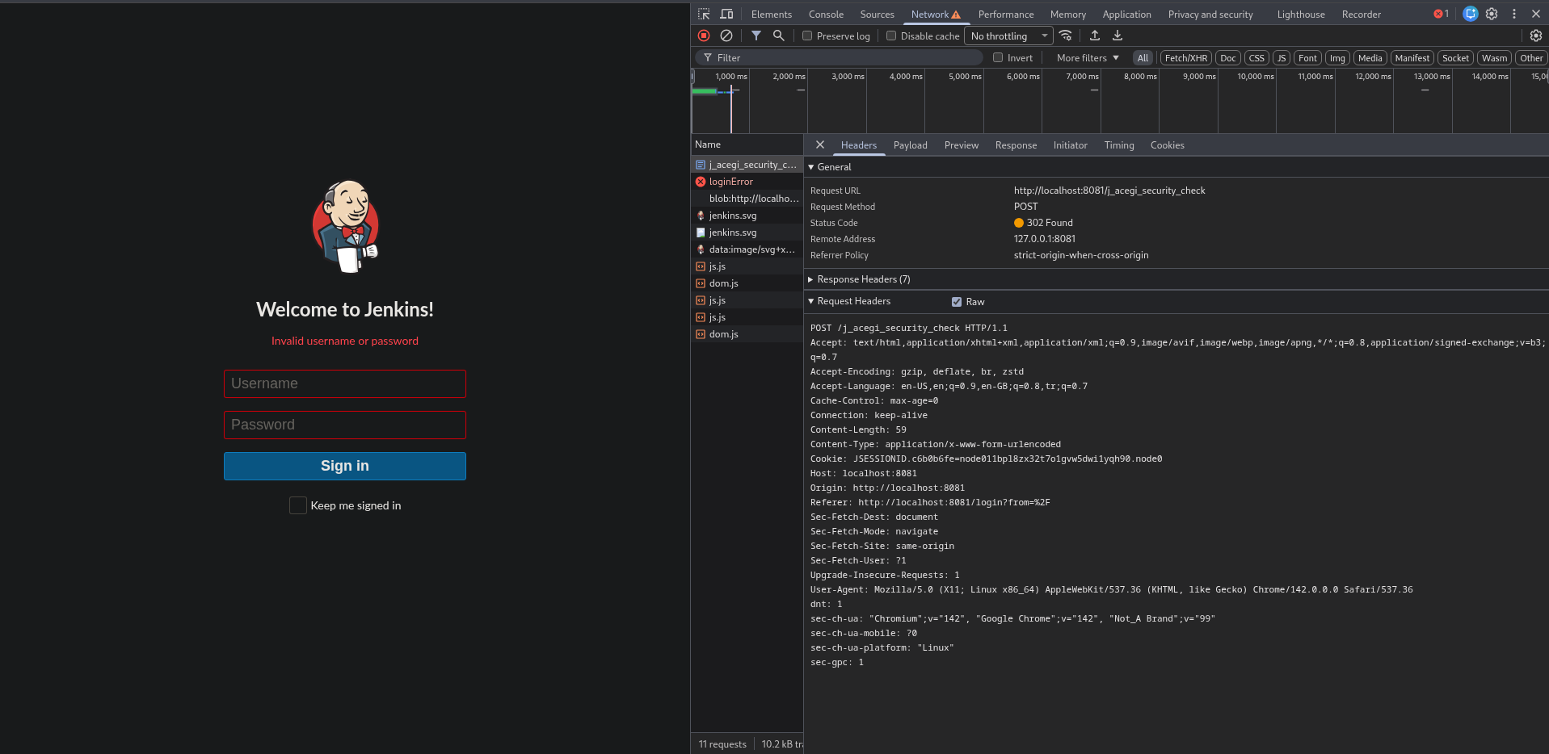Switch to the Console panel
This screenshot has height=754, width=1549.
(x=826, y=14)
